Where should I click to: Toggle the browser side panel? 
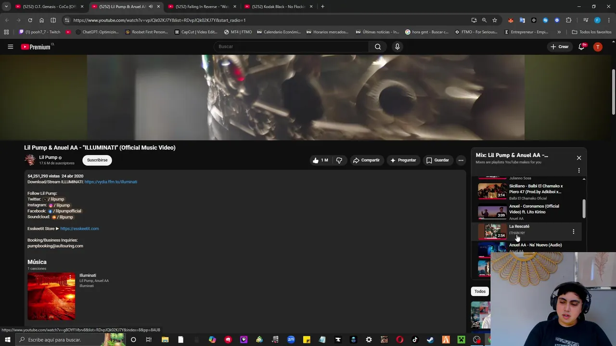53,20
